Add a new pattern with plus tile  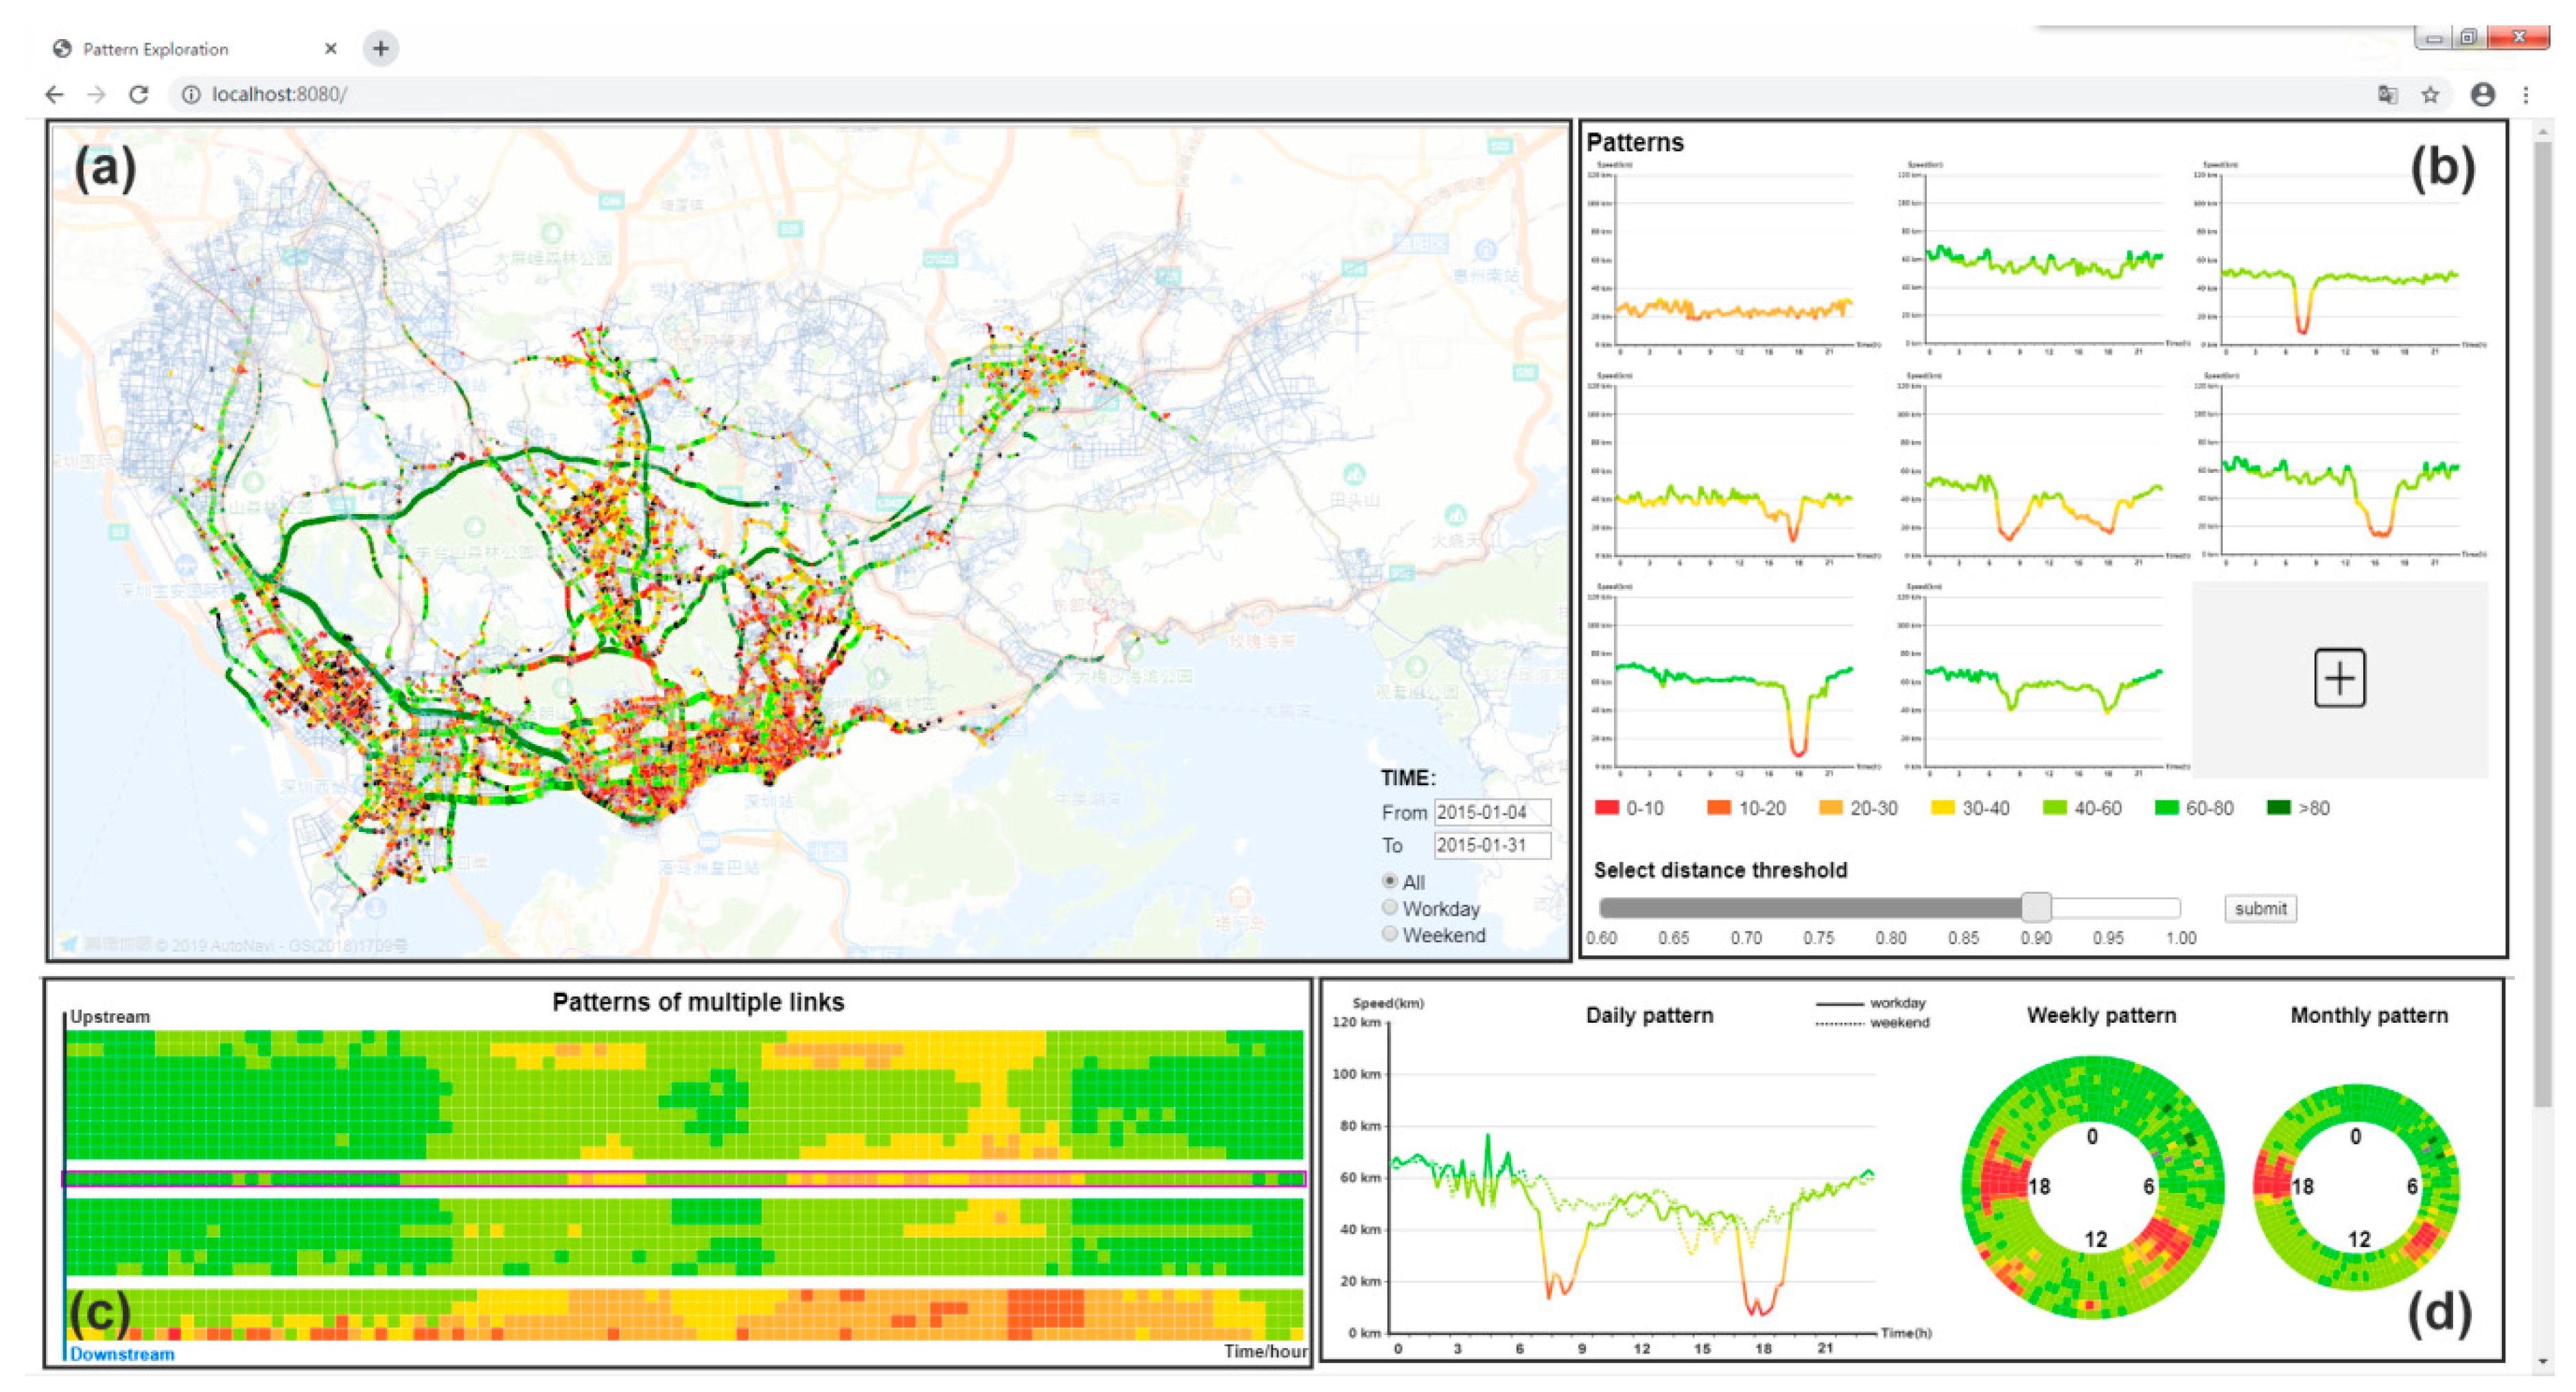(2339, 678)
